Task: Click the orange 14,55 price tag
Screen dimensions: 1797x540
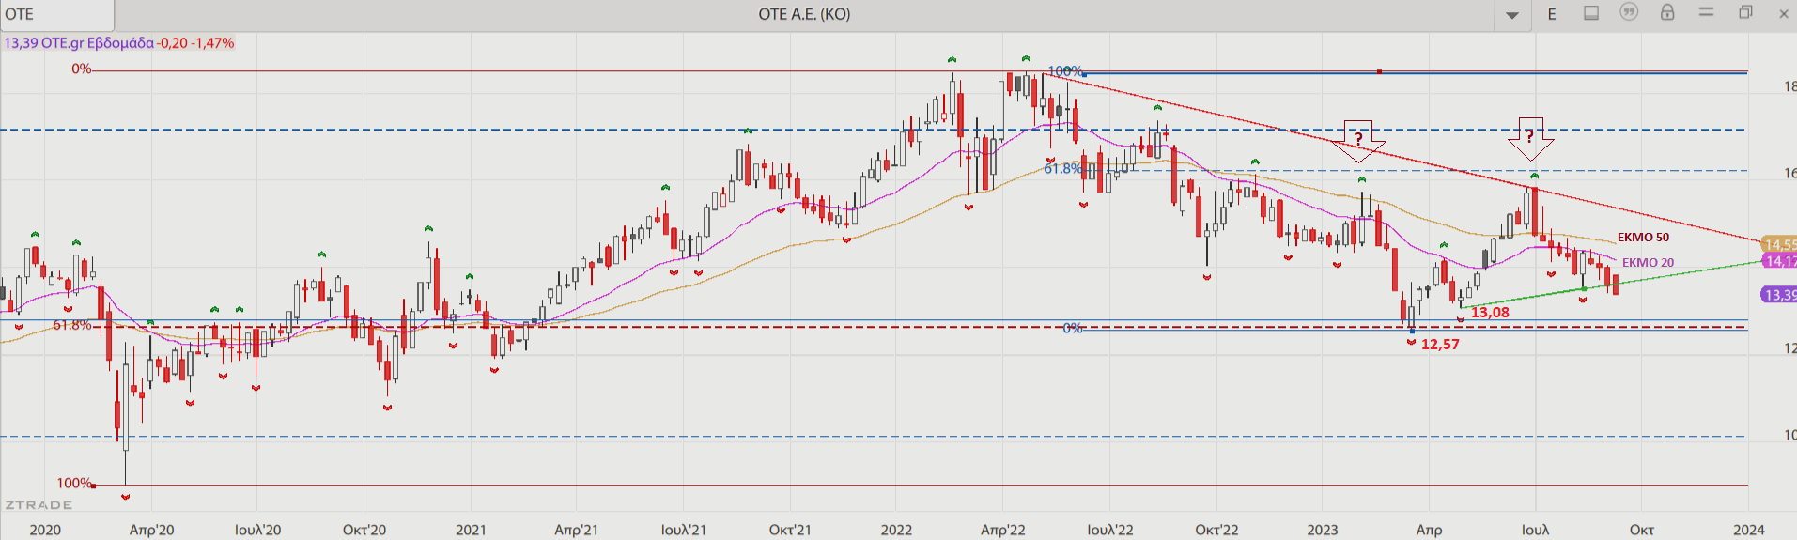Action: [1779, 244]
